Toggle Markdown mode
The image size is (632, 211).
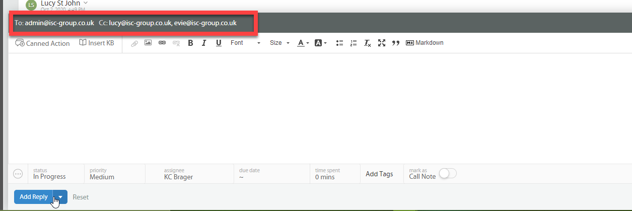425,43
